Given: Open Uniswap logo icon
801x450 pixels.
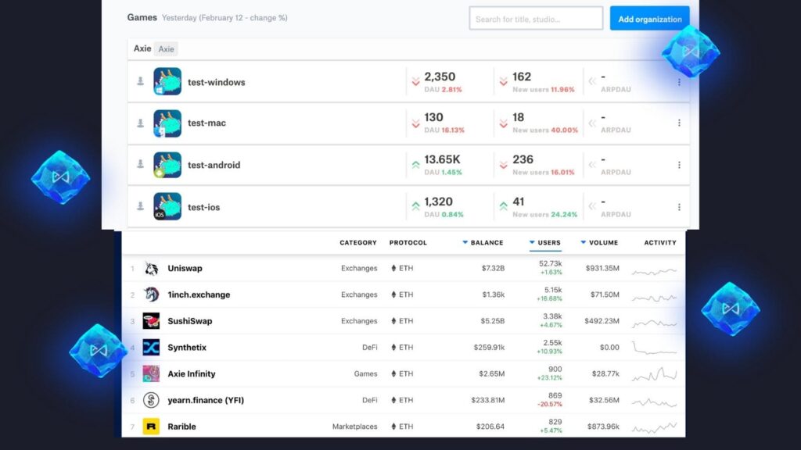Looking at the screenshot, I should pos(151,269).
